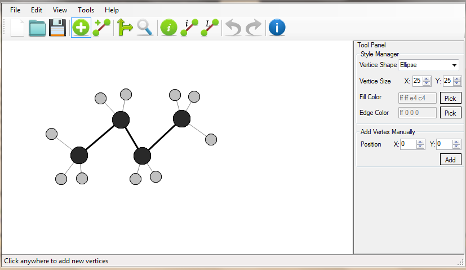Select the edge label tool with letter L
The height and width of the screenshot is (270, 466).
point(210,28)
